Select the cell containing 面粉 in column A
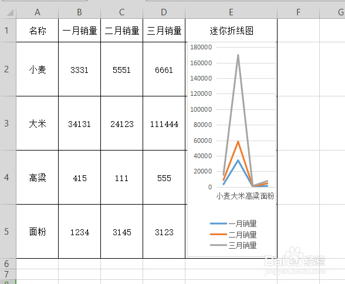The width and height of the screenshot is (345, 284). [38, 232]
